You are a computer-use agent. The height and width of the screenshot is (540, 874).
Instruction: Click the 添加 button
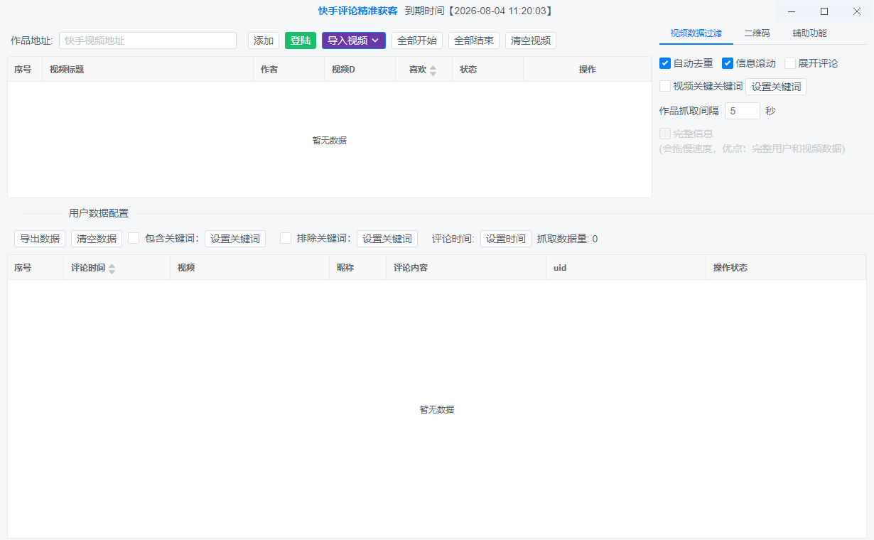[264, 40]
